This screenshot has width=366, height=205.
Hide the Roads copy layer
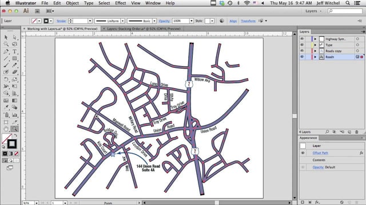click(x=302, y=51)
